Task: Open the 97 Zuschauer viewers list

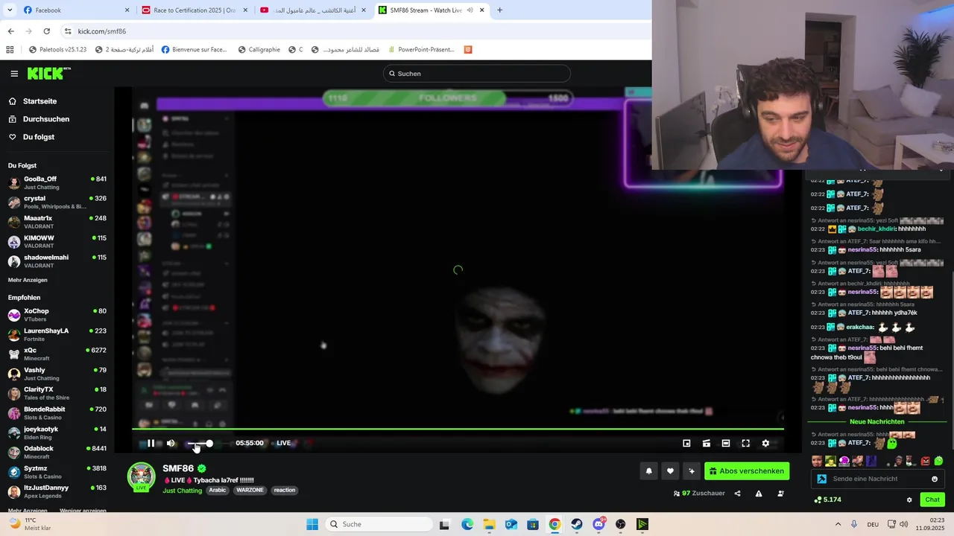Action: tap(699, 493)
